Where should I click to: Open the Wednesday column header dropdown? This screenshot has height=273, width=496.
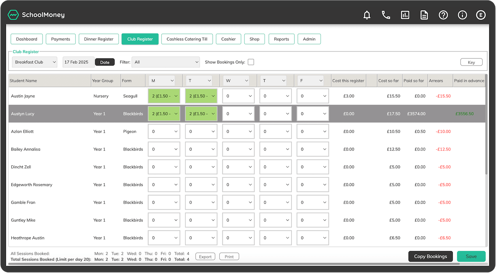coord(237,81)
